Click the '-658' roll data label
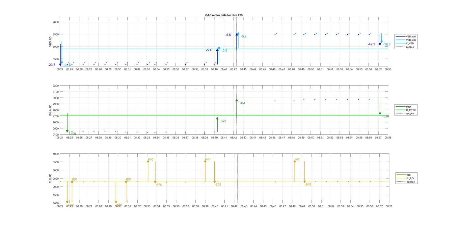Screen dimensions: 461x228 click(x=218, y=185)
